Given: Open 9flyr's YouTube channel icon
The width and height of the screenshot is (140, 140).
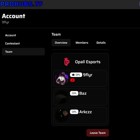Looking at the screenshot, I should click(73, 80).
